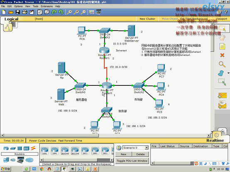The height and width of the screenshot is (172, 230).
Task: Open the File menu
Action: coord(3,6)
